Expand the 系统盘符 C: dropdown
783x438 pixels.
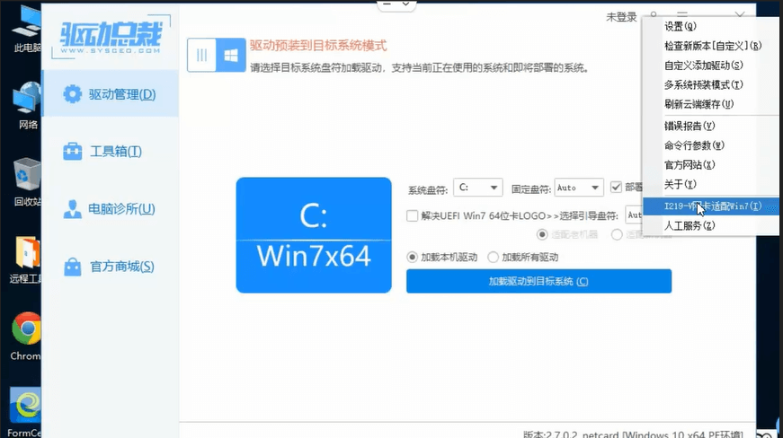[x=477, y=188]
